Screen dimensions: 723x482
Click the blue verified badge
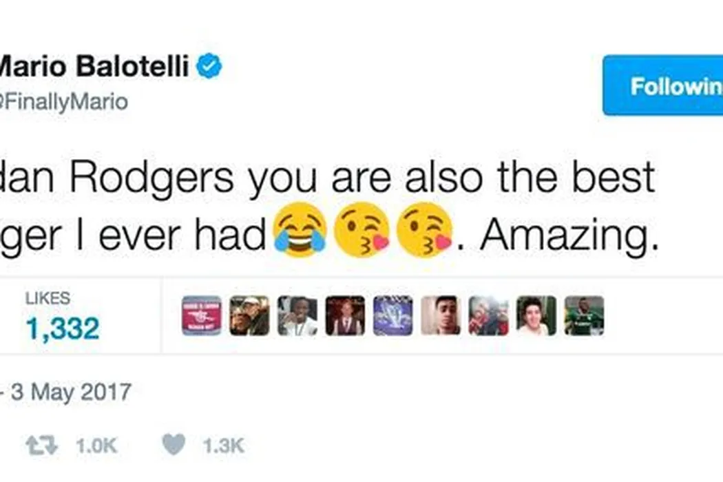[210, 67]
